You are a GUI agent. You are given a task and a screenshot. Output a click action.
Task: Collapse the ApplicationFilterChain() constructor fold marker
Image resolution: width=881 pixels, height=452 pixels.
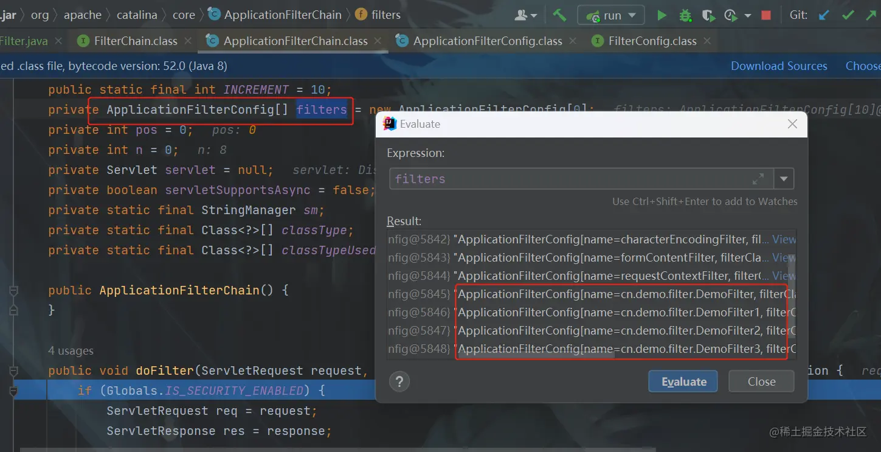click(13, 290)
